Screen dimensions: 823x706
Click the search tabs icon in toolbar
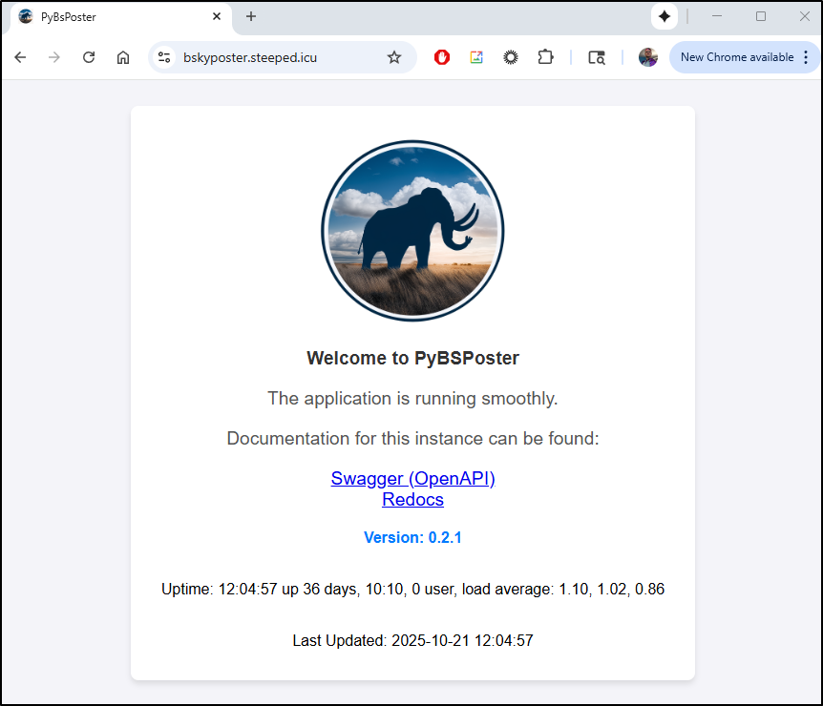pyautogui.click(x=597, y=57)
